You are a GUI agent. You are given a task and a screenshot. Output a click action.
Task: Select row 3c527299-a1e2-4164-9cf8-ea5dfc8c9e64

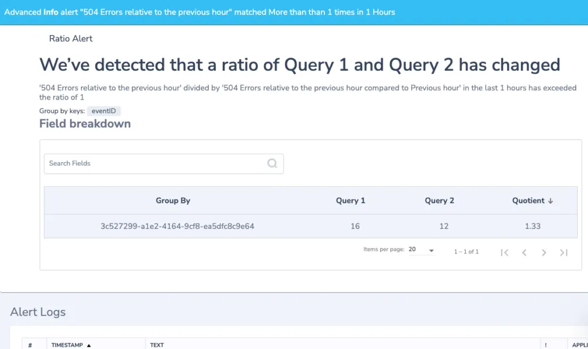pyautogui.click(x=311, y=226)
